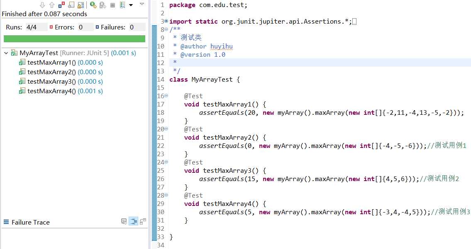This screenshot has width=471, height=249.
Task: Click the @Test annotation on line 28
Action: point(193,195)
